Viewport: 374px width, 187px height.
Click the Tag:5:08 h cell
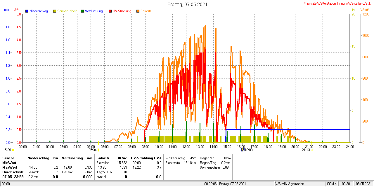pyautogui.click(x=104, y=172)
